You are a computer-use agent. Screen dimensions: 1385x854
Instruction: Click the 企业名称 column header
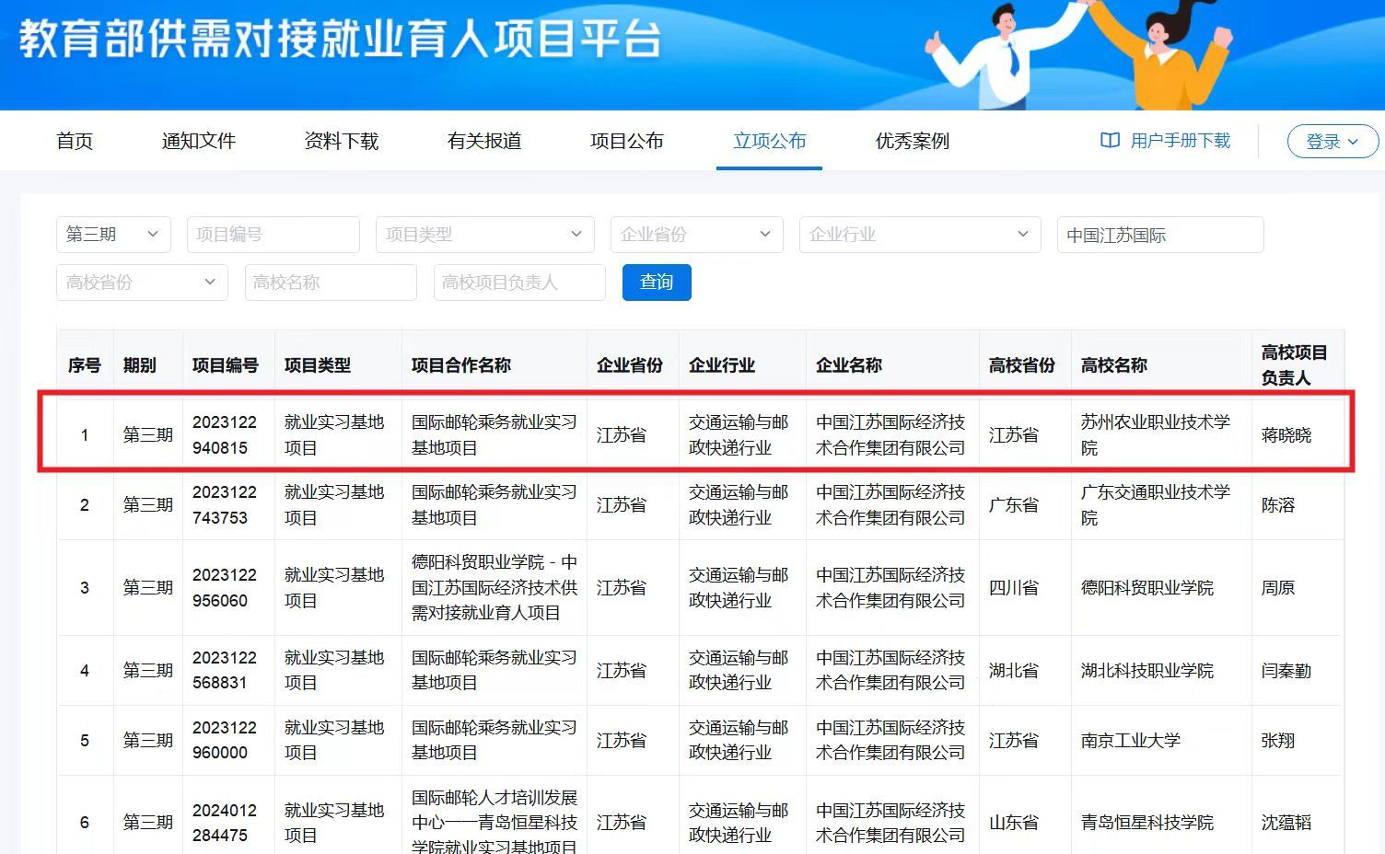pyautogui.click(x=849, y=365)
